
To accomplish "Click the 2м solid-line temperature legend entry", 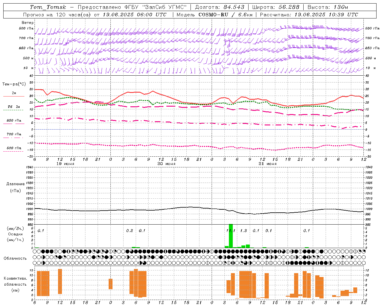I will click(x=14, y=94).
